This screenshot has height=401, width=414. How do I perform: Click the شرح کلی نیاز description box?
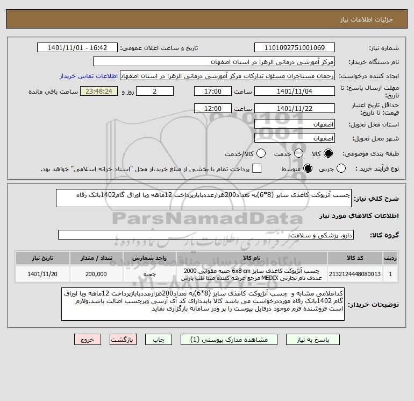[204, 198]
